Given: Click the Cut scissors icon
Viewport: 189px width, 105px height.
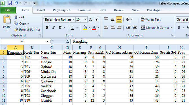Looking at the screenshot, I should pos(16,17).
